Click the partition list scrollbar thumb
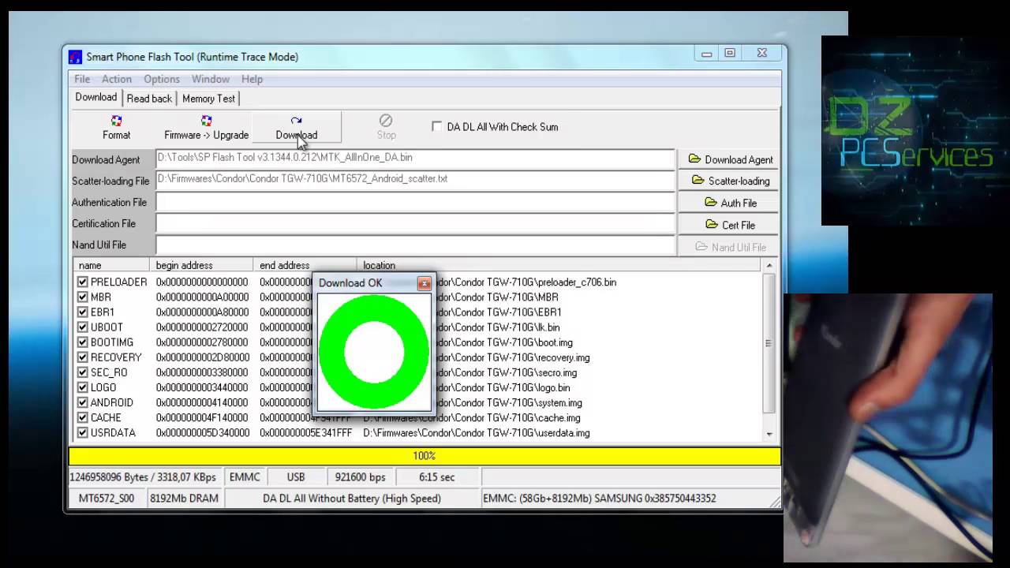 click(x=769, y=343)
